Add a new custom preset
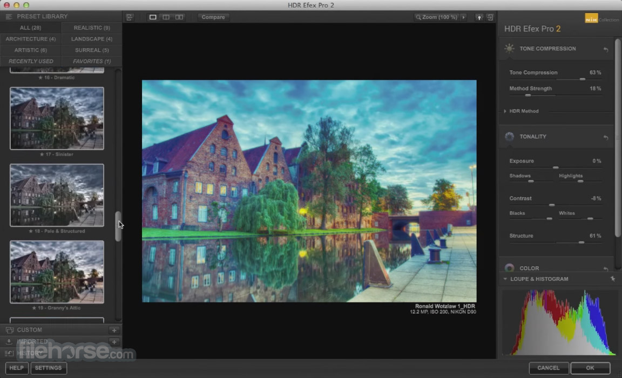Screen dimensions: 622x378 click(x=114, y=330)
